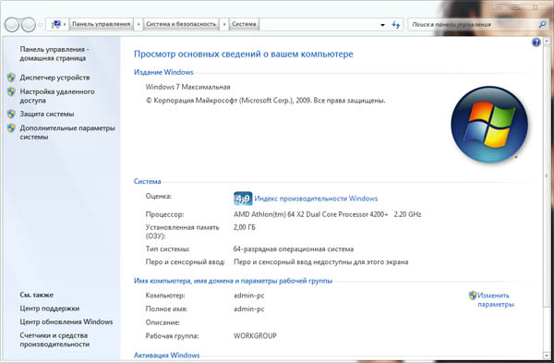Open Центр обновления Windows link

tap(66, 321)
